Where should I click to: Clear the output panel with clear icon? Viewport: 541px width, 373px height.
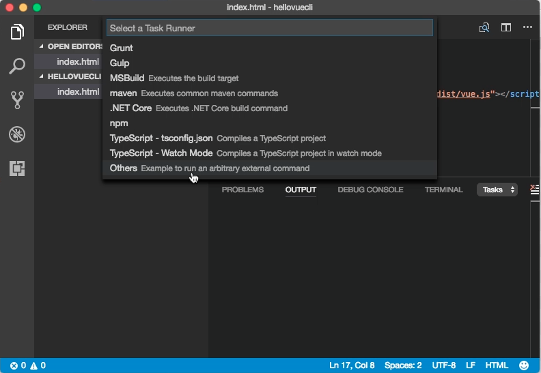(534, 190)
